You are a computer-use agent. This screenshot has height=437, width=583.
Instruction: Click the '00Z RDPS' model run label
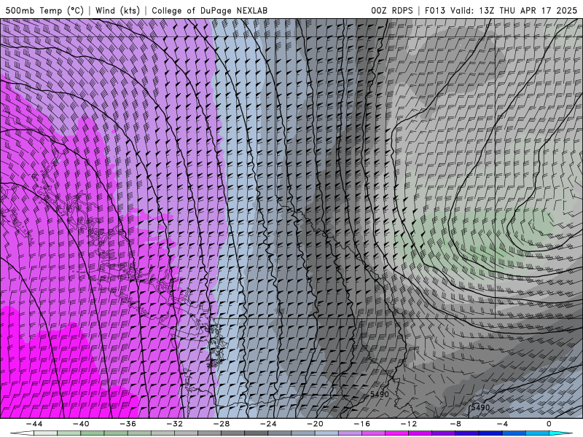pos(391,10)
